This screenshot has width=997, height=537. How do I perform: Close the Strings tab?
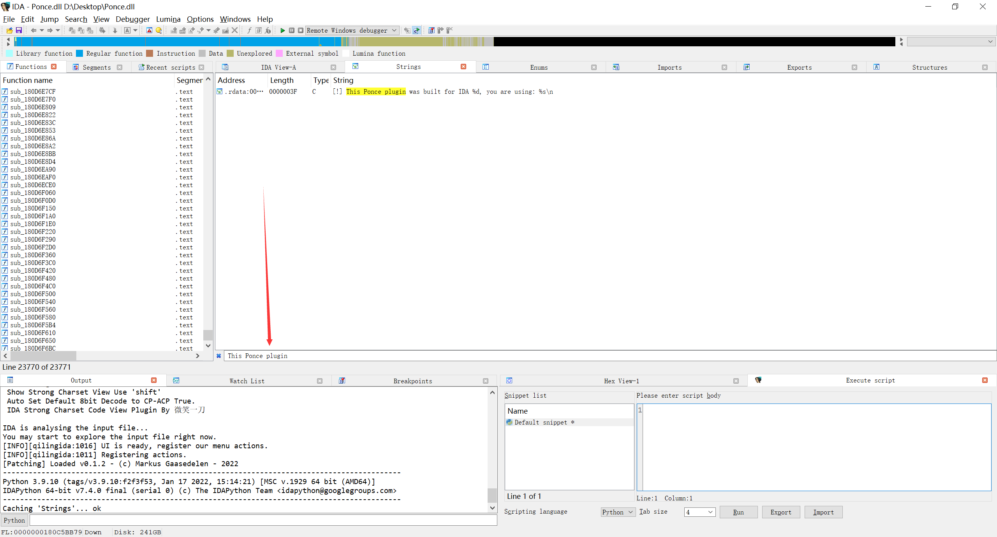tap(463, 67)
